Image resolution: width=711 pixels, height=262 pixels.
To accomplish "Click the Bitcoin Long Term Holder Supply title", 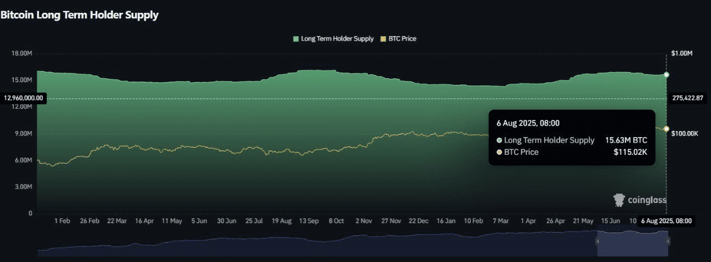I will pos(79,15).
